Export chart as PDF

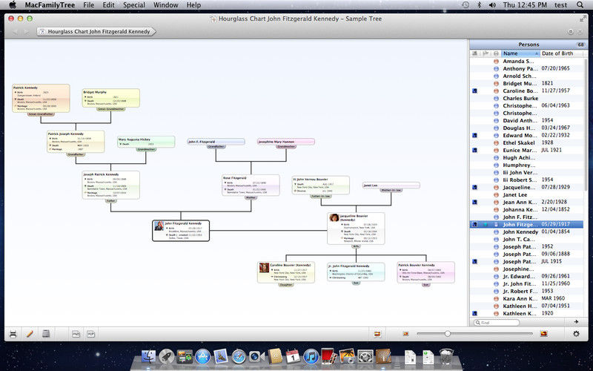[90, 334]
